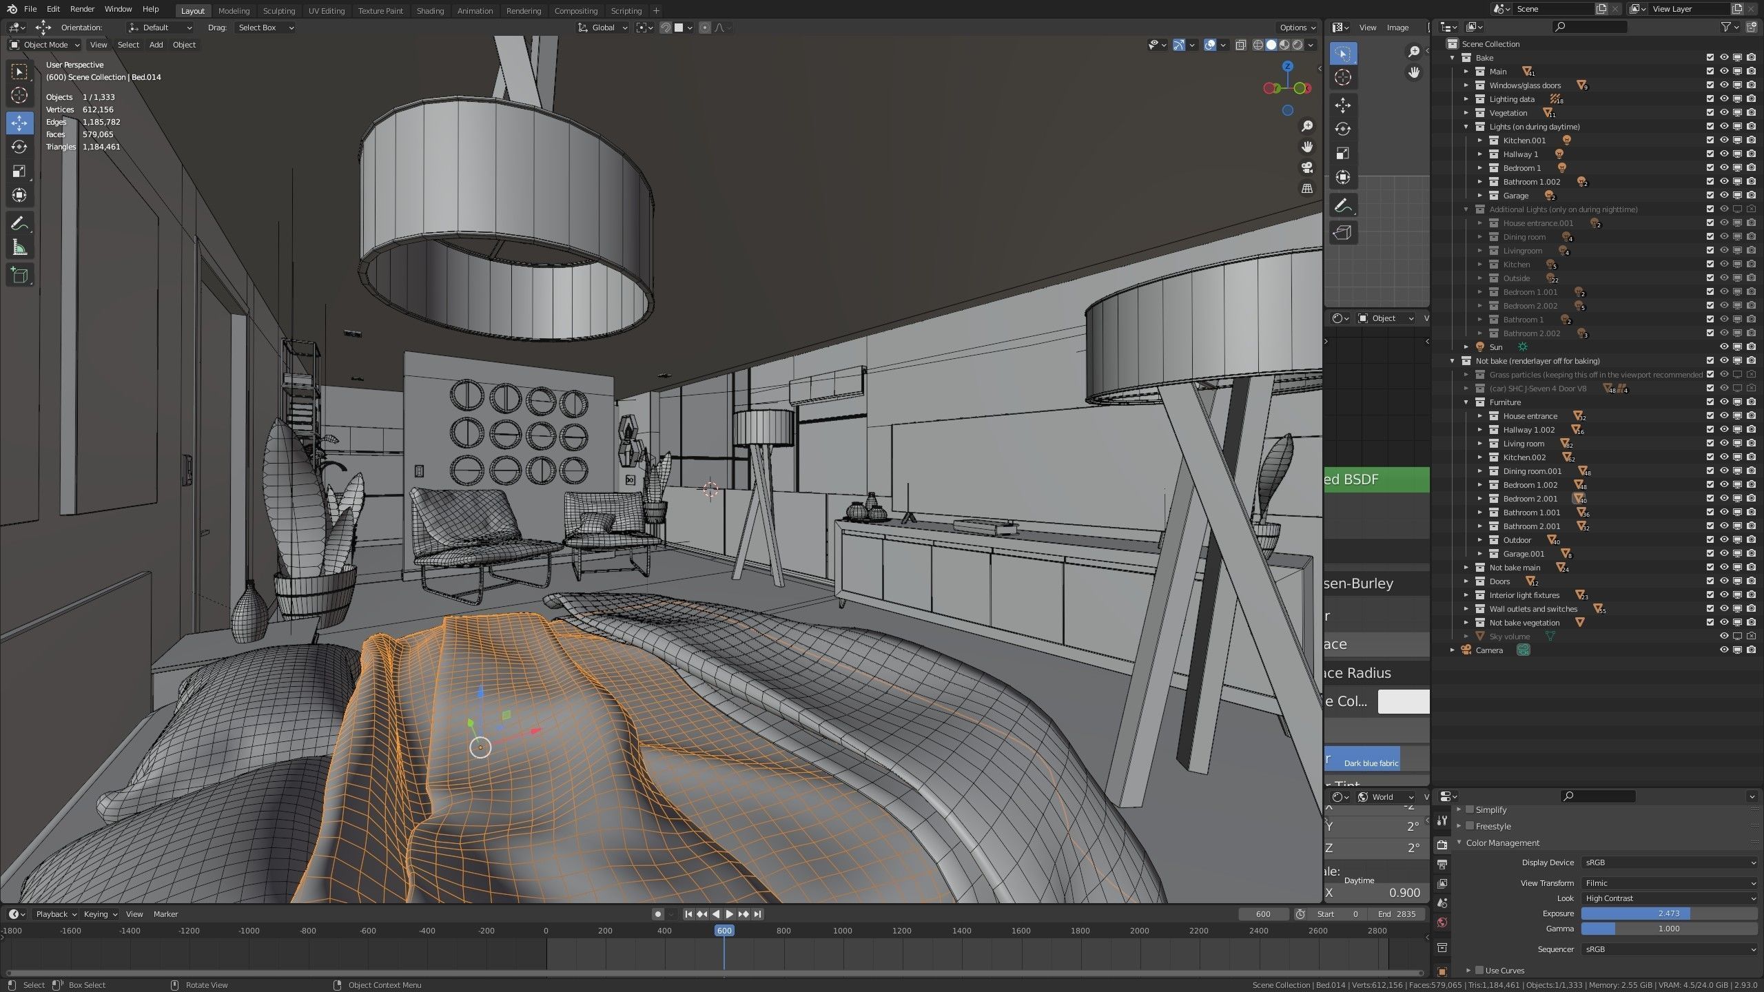Open the View Transform Filmic dropdown
1764x992 pixels.
pos(1670,883)
